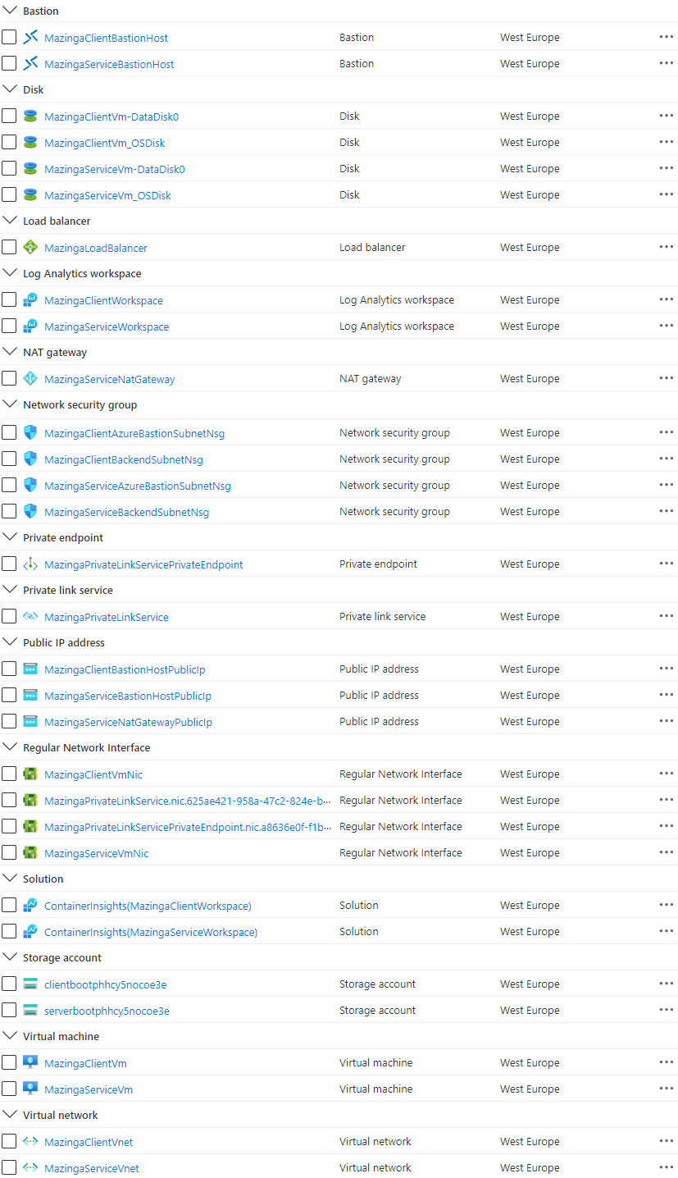The width and height of the screenshot is (678, 1178).
Task: Open the MazingaServiceAzureBastionSubnetNsg link
Action: tap(138, 486)
